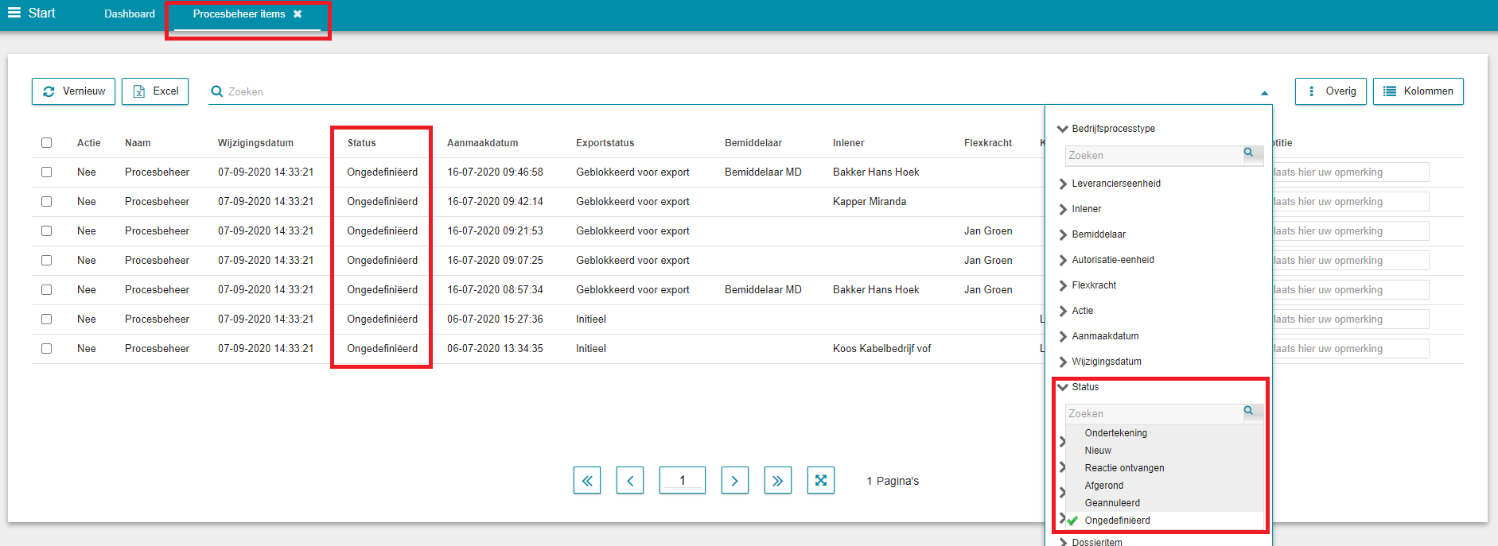Click the magnifier icon in Status filter search

pyautogui.click(x=1248, y=411)
